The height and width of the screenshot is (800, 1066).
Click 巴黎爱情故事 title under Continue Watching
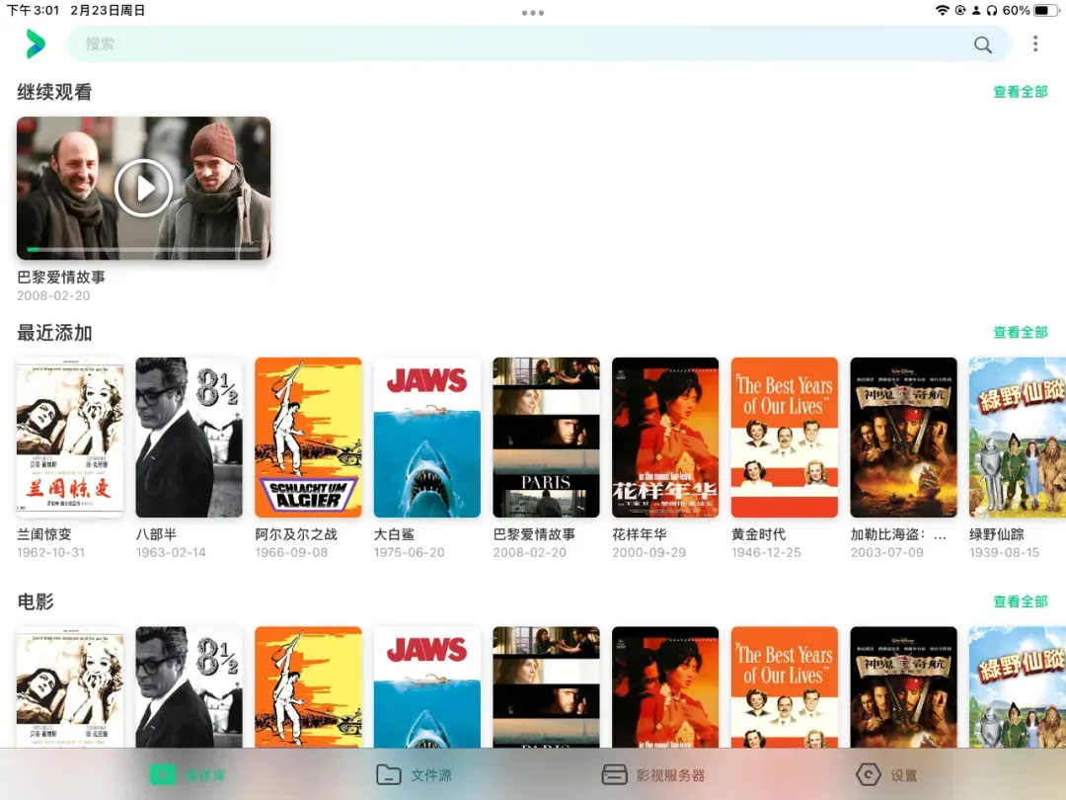pos(61,278)
